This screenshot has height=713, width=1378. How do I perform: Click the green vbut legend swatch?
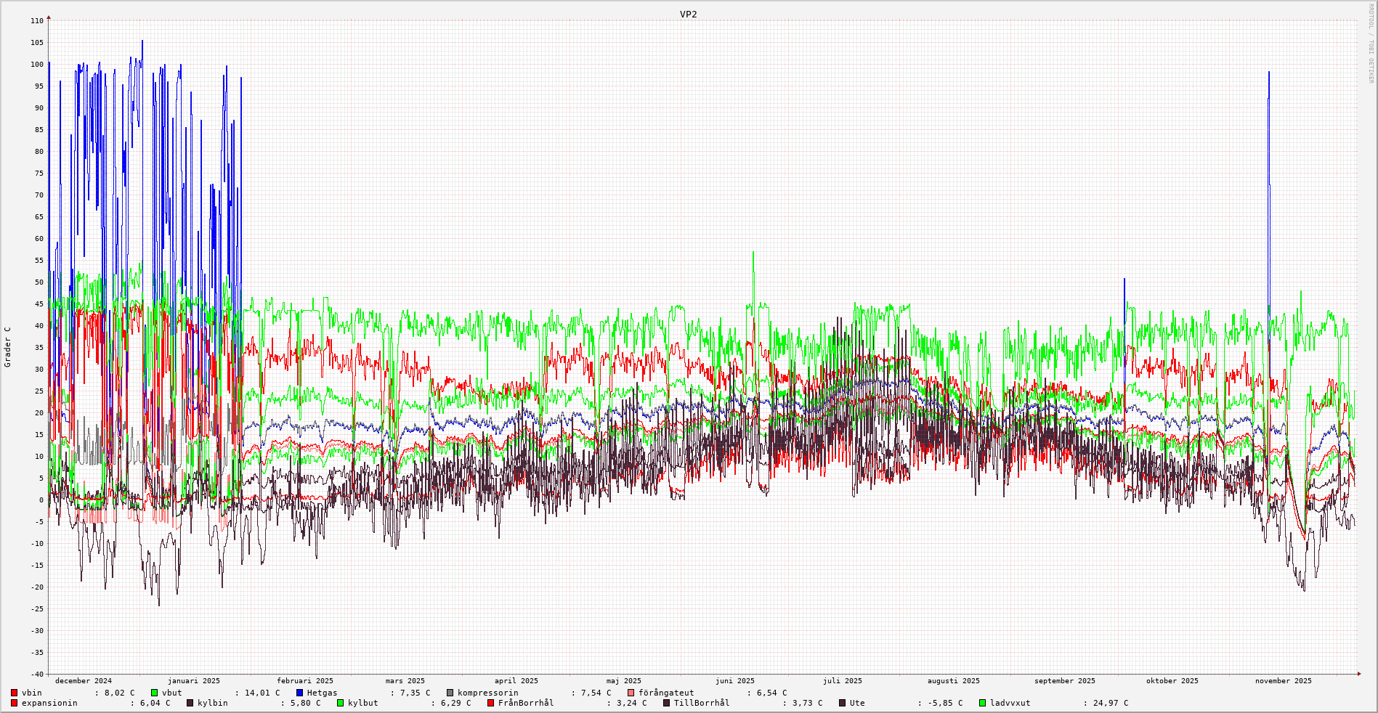(155, 693)
